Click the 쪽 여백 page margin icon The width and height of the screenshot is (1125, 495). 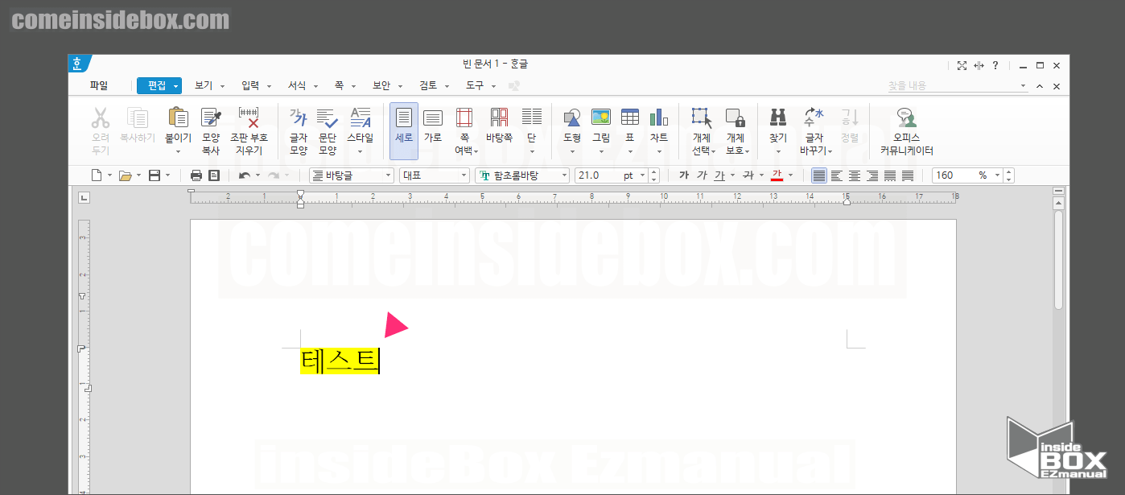[464, 118]
